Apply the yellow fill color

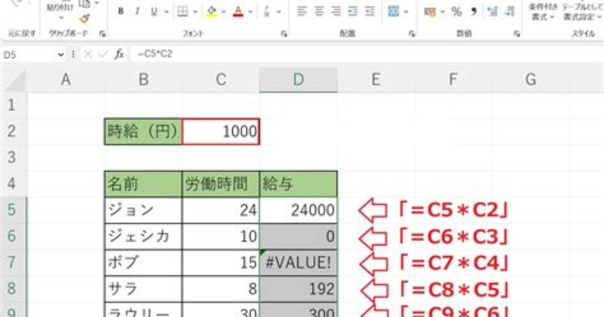[212, 12]
